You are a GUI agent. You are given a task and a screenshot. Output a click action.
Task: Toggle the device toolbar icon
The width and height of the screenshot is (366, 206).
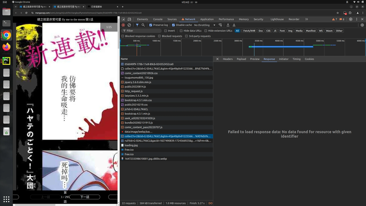point(129,19)
